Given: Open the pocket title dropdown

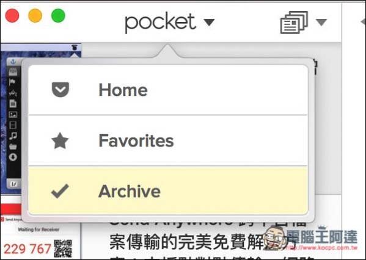Looking at the screenshot, I should tap(170, 22).
